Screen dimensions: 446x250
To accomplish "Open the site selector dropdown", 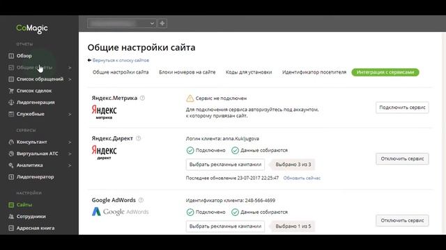I will tap(122, 23).
